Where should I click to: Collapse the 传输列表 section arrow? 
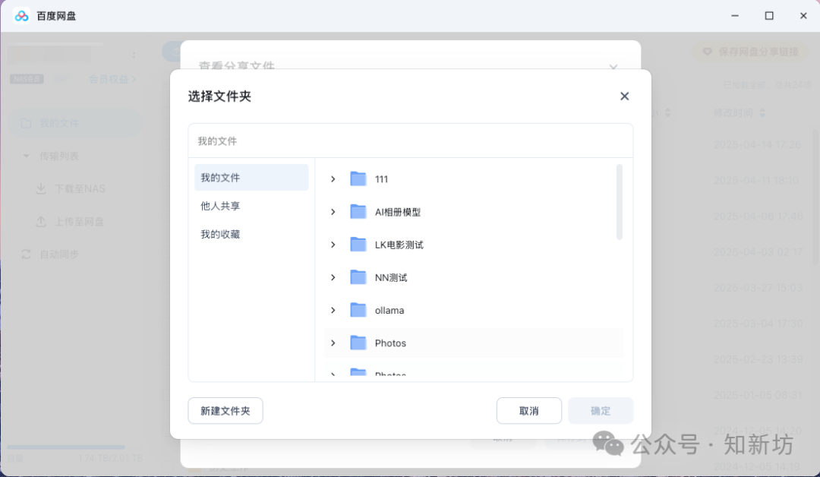click(x=25, y=156)
